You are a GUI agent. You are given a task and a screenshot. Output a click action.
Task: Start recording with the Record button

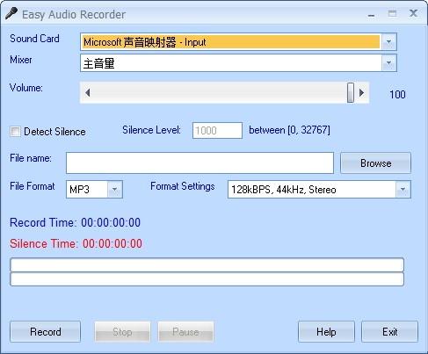tap(46, 332)
